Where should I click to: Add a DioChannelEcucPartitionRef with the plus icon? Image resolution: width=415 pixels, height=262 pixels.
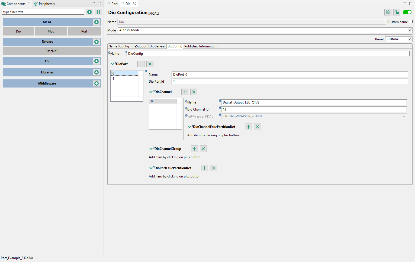point(248,127)
